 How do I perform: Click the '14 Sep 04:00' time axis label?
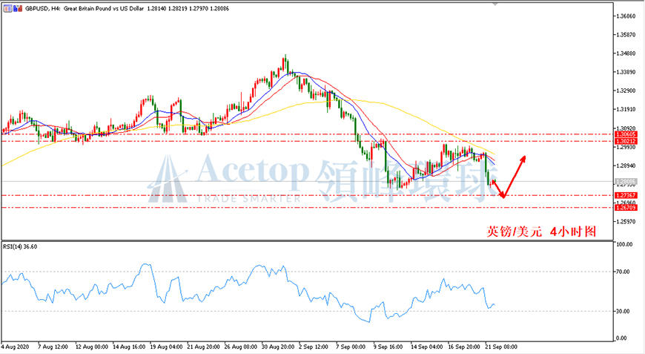pos(427,347)
